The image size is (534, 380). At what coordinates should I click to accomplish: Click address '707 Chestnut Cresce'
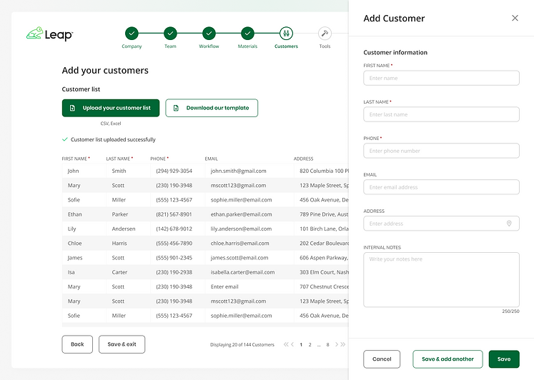[x=325, y=286]
